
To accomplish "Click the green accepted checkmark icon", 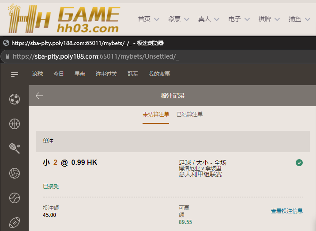I will [x=299, y=163].
